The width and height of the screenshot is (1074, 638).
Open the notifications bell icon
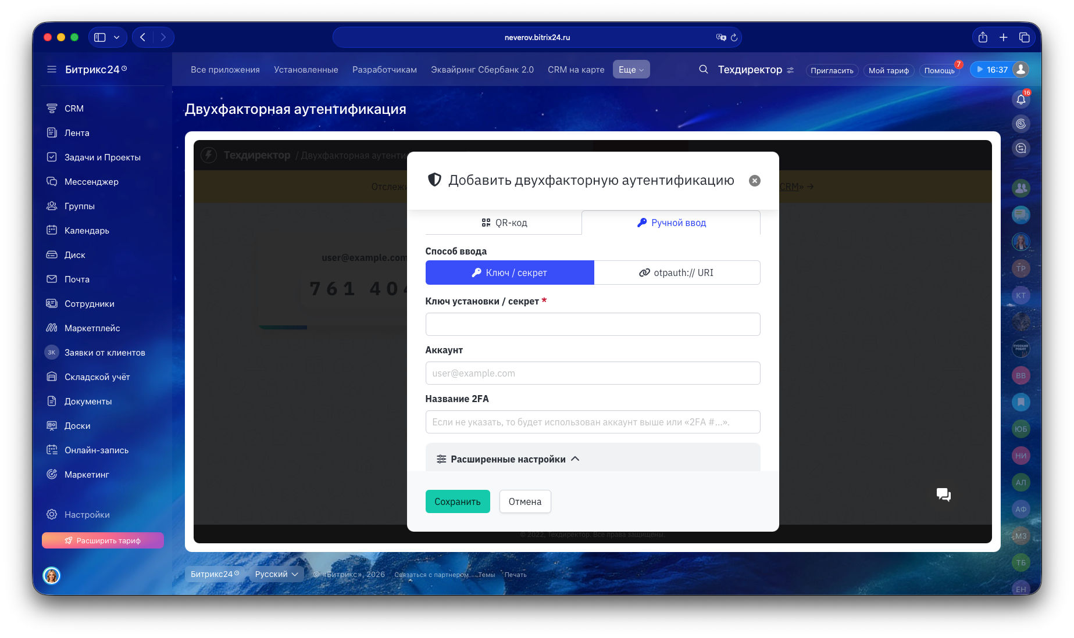[1021, 99]
